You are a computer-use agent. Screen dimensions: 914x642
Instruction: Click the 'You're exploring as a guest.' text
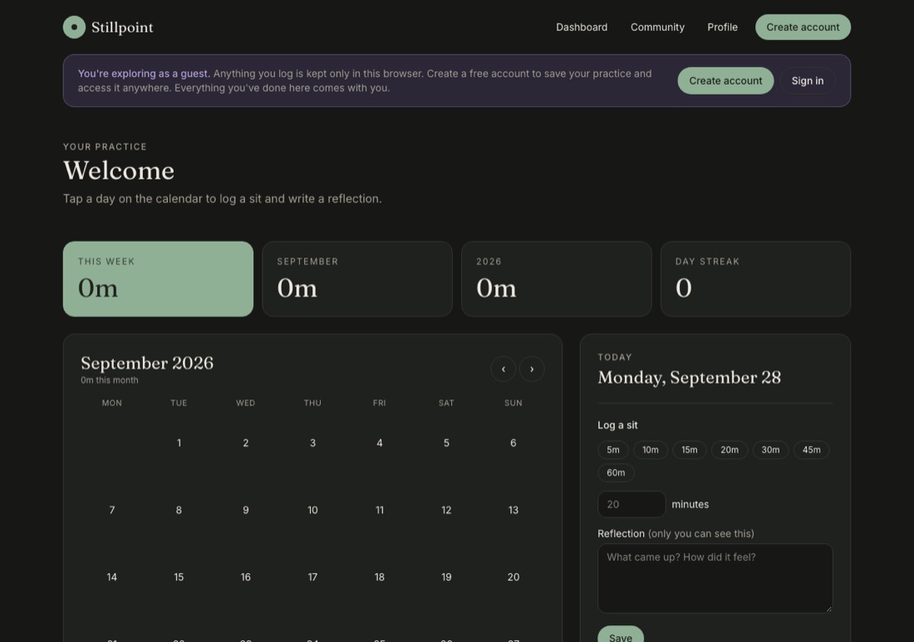[144, 73]
